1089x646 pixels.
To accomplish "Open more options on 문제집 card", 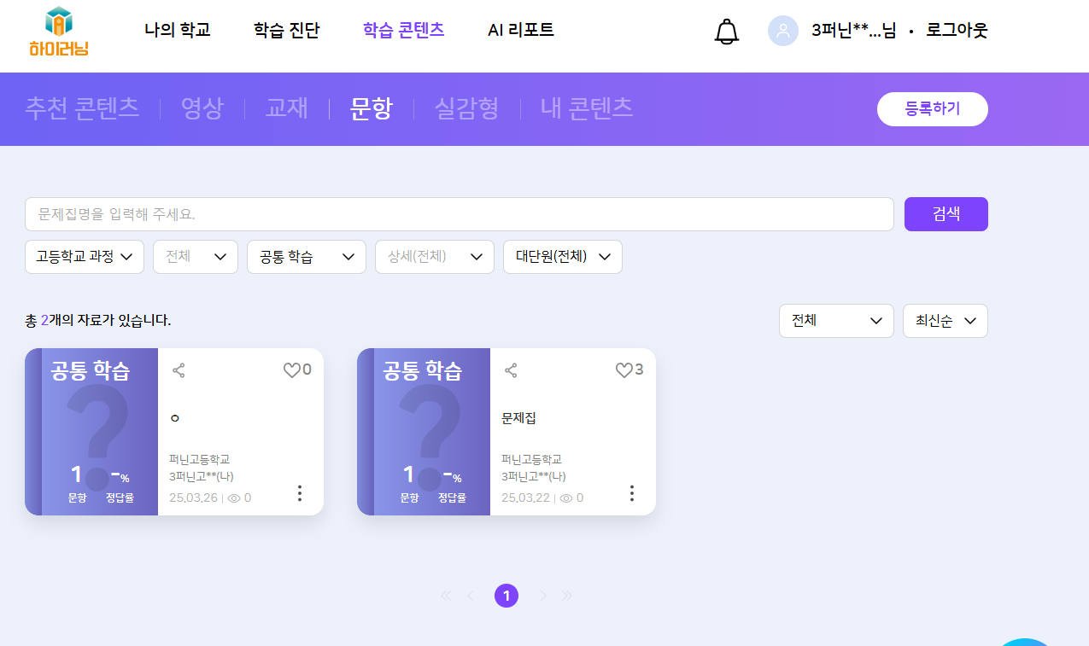I will pyautogui.click(x=631, y=493).
